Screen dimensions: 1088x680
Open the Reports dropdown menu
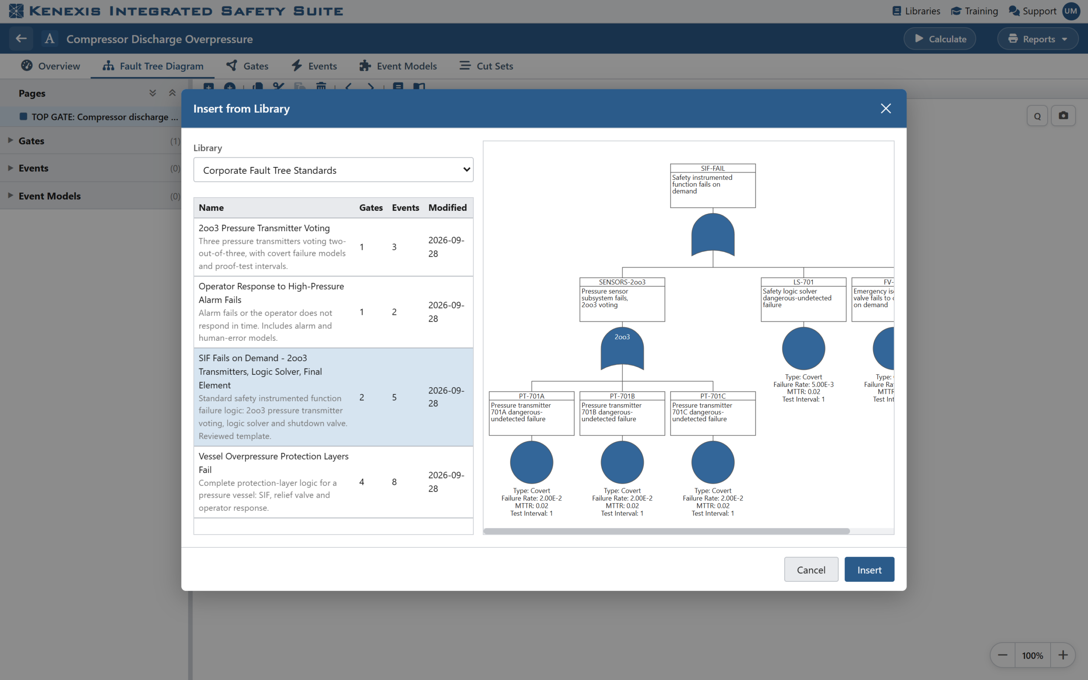[1038, 39]
